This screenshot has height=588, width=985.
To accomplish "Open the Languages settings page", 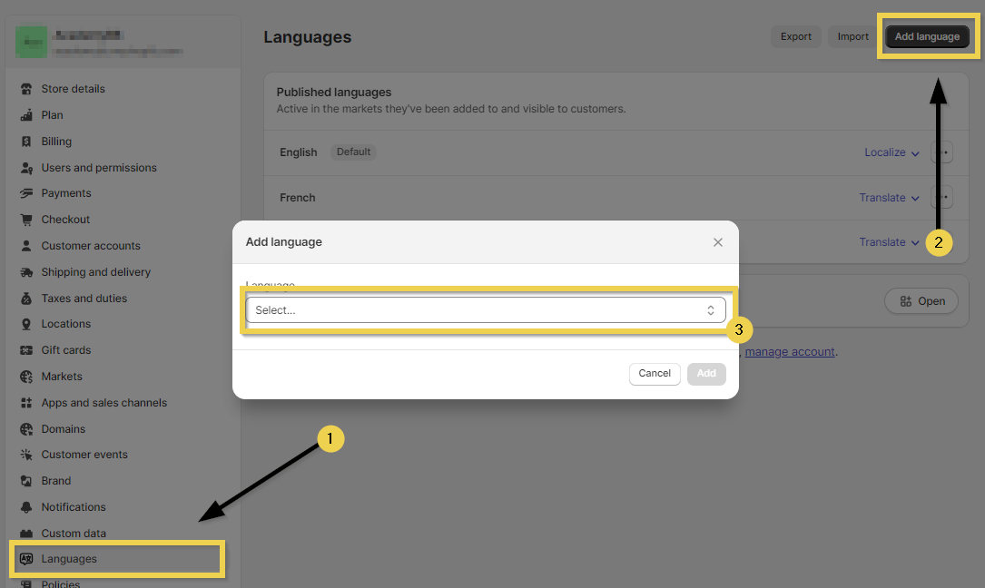I will [x=69, y=559].
